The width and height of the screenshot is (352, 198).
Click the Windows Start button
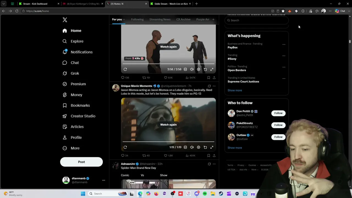point(83,194)
